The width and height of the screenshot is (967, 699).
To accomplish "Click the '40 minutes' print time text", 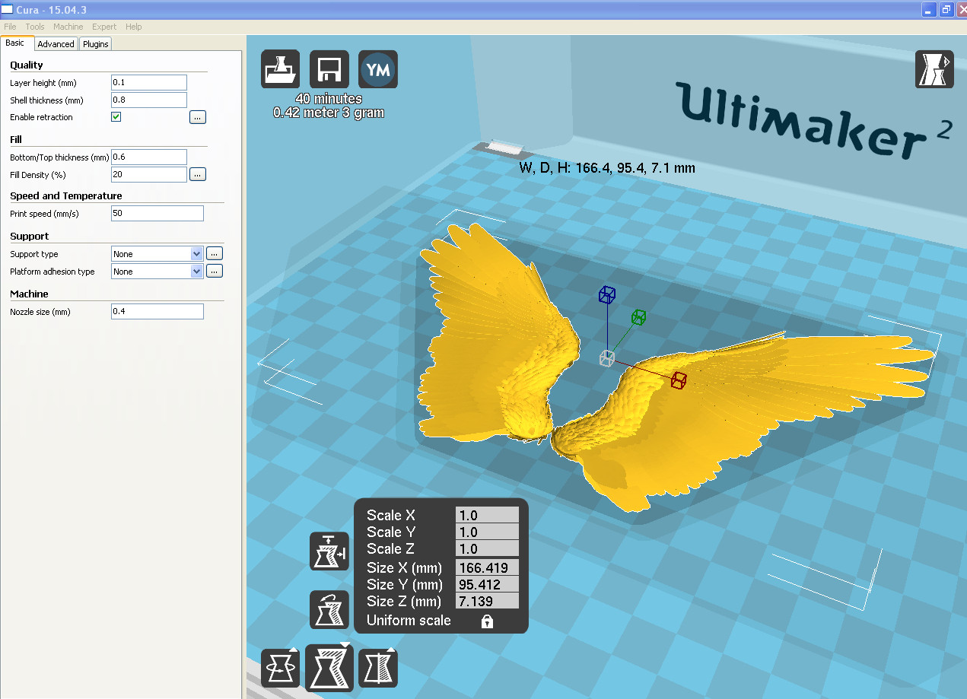I will (x=329, y=99).
